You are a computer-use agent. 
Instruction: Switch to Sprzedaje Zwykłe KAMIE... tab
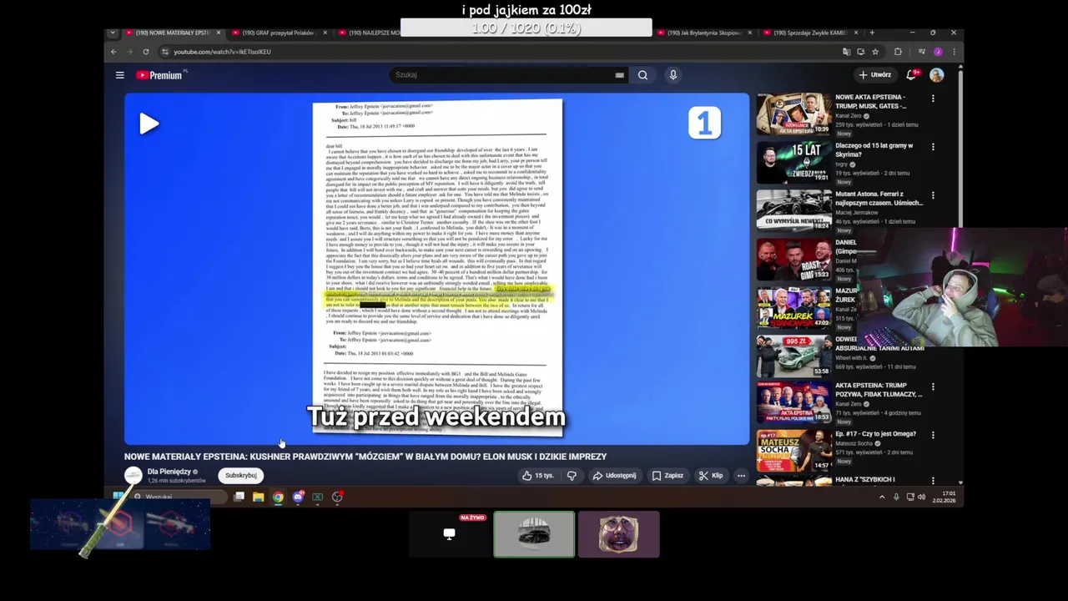810,33
